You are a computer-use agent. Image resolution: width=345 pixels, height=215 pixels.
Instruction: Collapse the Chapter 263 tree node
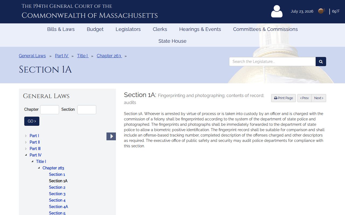pyautogui.click(x=39, y=168)
